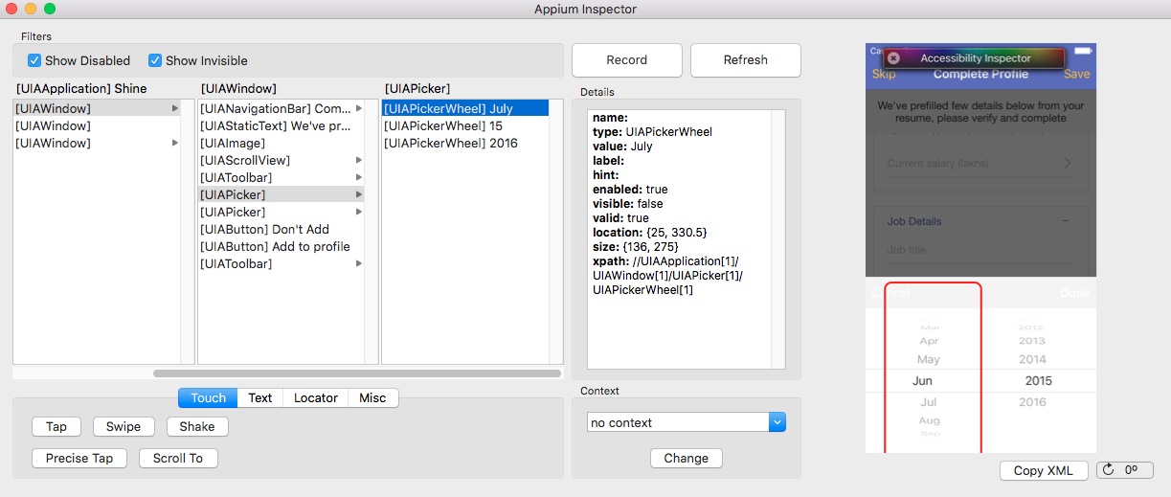Select the UIAScrollView row
This screenshot has width=1171, height=497.
(281, 160)
